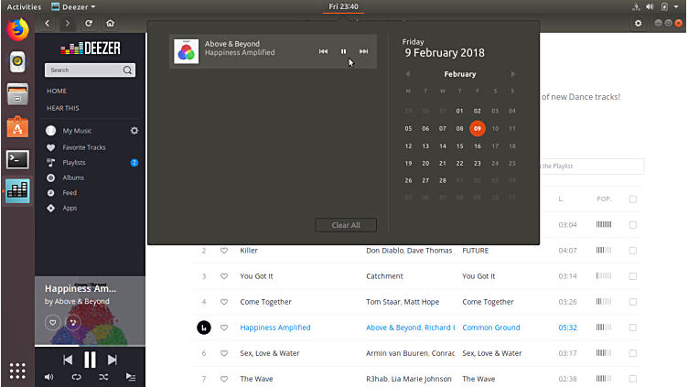
Task: Skip to next track in notification widget
Action: [363, 52]
